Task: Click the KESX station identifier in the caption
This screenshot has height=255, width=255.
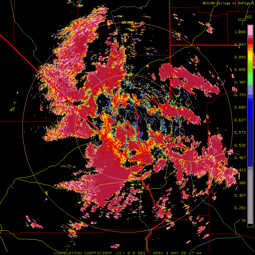Action: tap(158, 253)
